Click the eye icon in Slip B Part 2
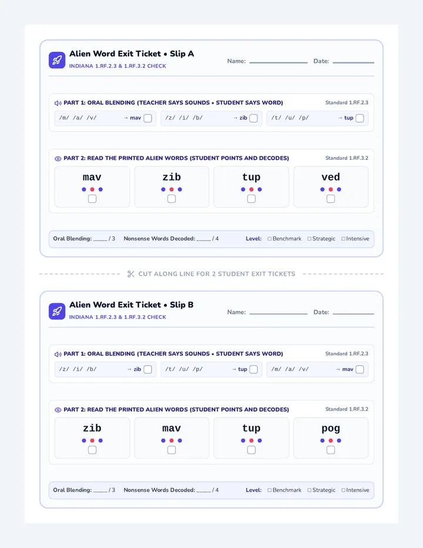 point(58,410)
